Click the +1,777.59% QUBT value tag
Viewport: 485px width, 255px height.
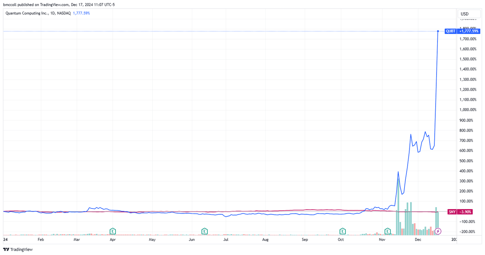tap(469, 31)
